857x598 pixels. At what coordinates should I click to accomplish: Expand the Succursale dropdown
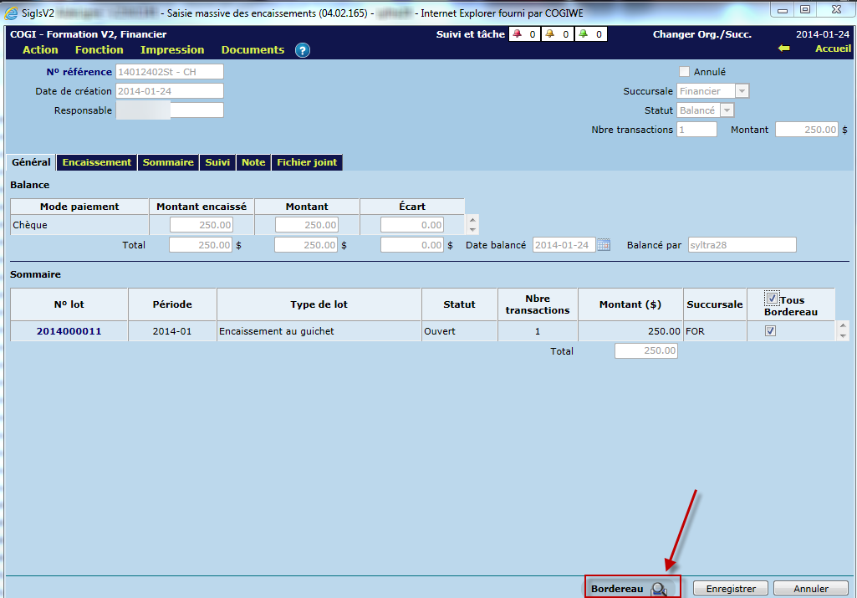pos(742,91)
